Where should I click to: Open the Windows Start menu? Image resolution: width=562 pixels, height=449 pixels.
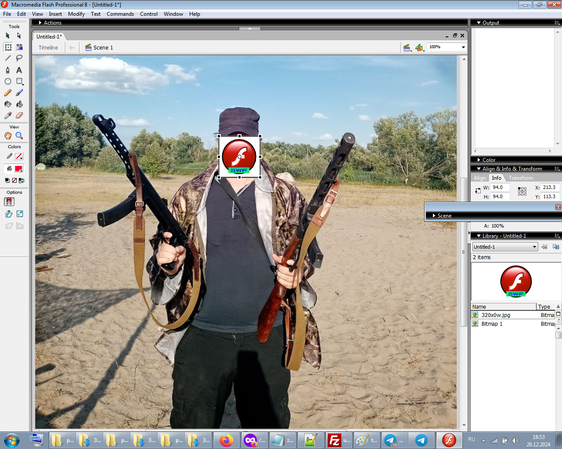pos(12,440)
